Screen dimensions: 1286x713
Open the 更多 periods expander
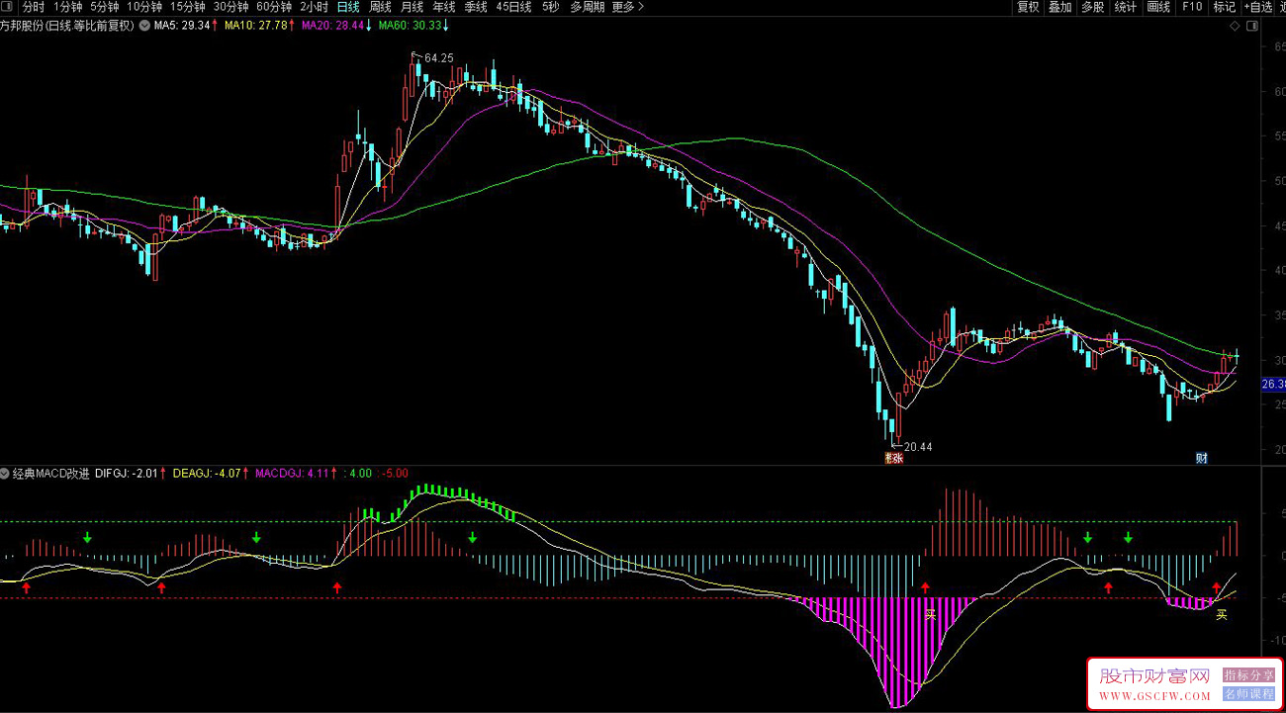pos(627,7)
